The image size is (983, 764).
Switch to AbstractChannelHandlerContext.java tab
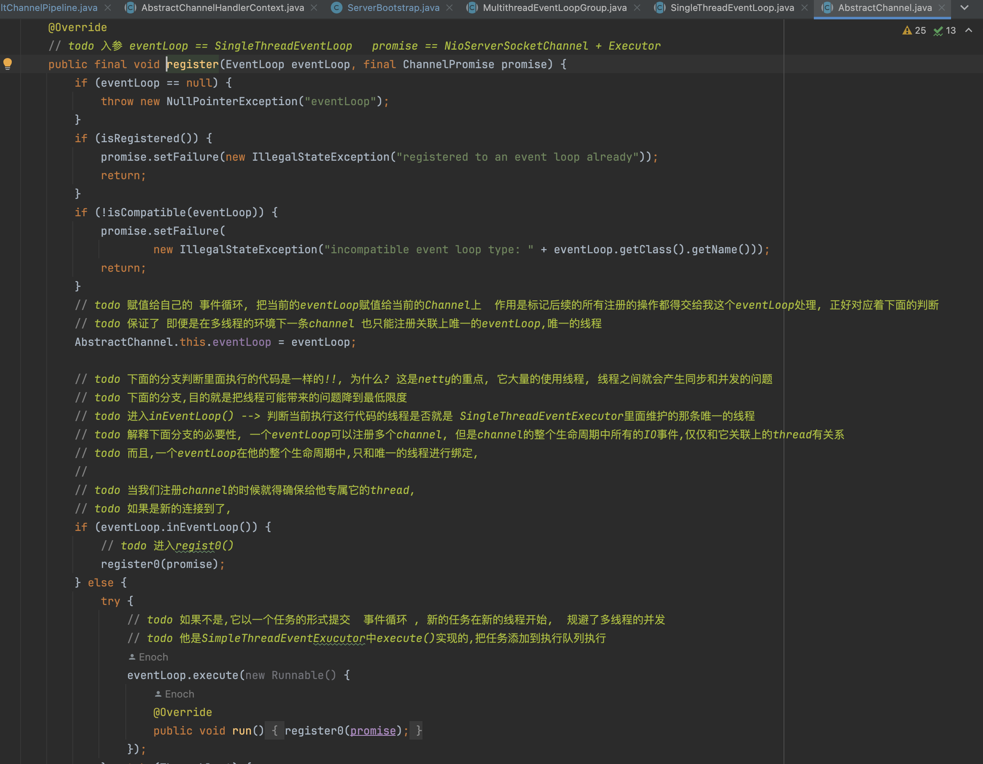(x=222, y=8)
